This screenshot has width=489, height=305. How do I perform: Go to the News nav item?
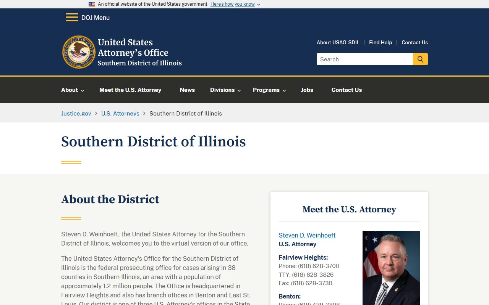[x=187, y=90]
